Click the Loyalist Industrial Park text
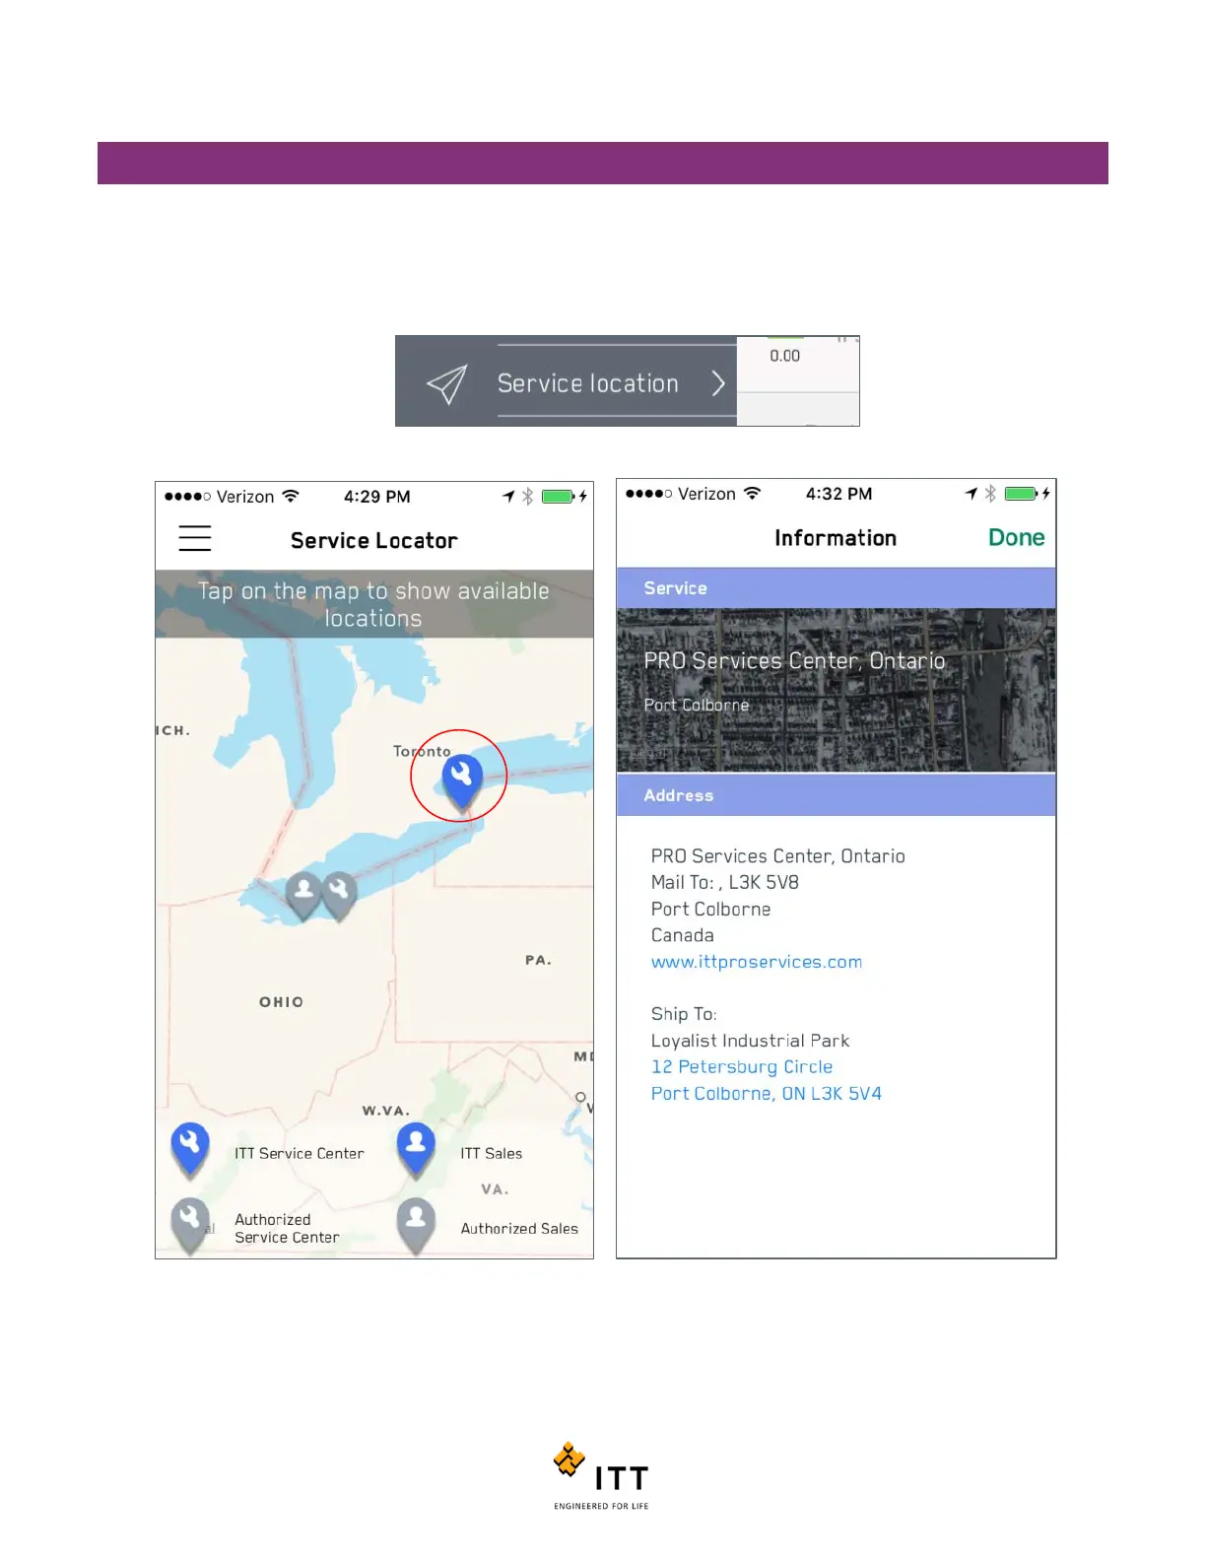Image resolution: width=1206 pixels, height=1561 pixels. coord(750,1040)
